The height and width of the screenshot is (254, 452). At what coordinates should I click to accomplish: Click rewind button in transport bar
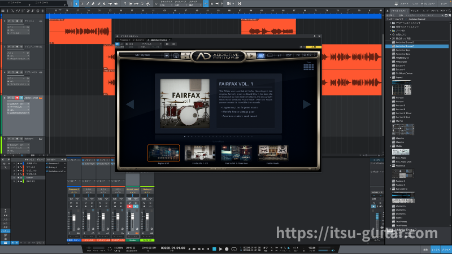pos(194,249)
